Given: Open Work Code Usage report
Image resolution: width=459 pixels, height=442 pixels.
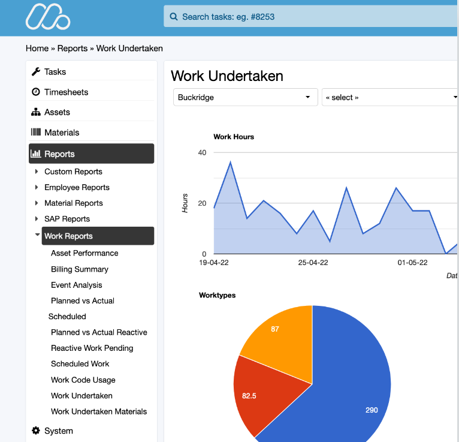Looking at the screenshot, I should [x=83, y=380].
